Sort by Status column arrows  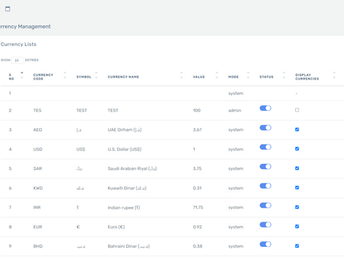point(284,75)
